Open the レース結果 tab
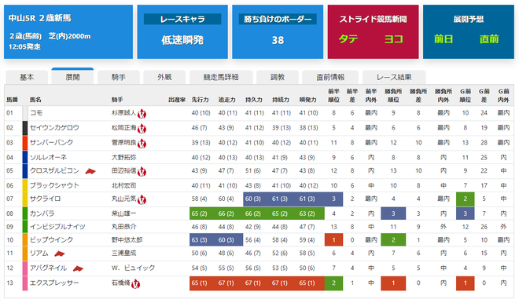The height and width of the screenshot is (303, 519). (394, 77)
